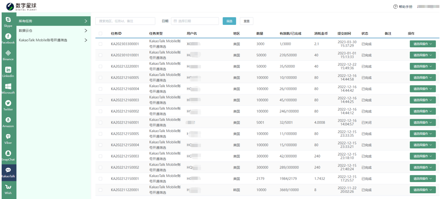
Task: Click the 提交时间 column header
Action: 344,34
